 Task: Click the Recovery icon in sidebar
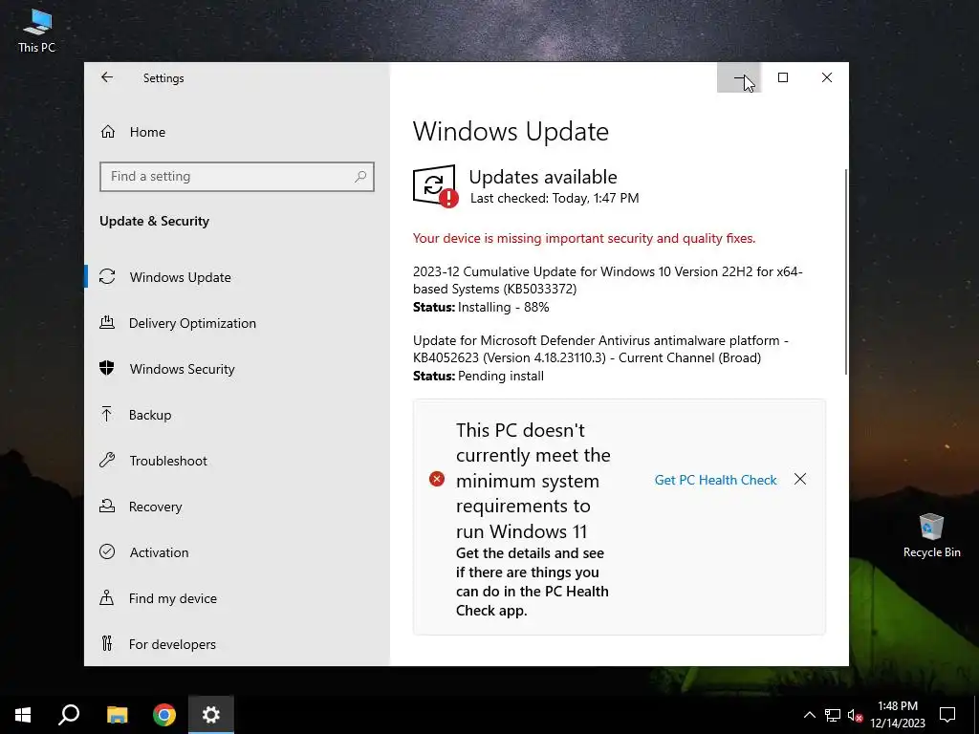tap(107, 507)
